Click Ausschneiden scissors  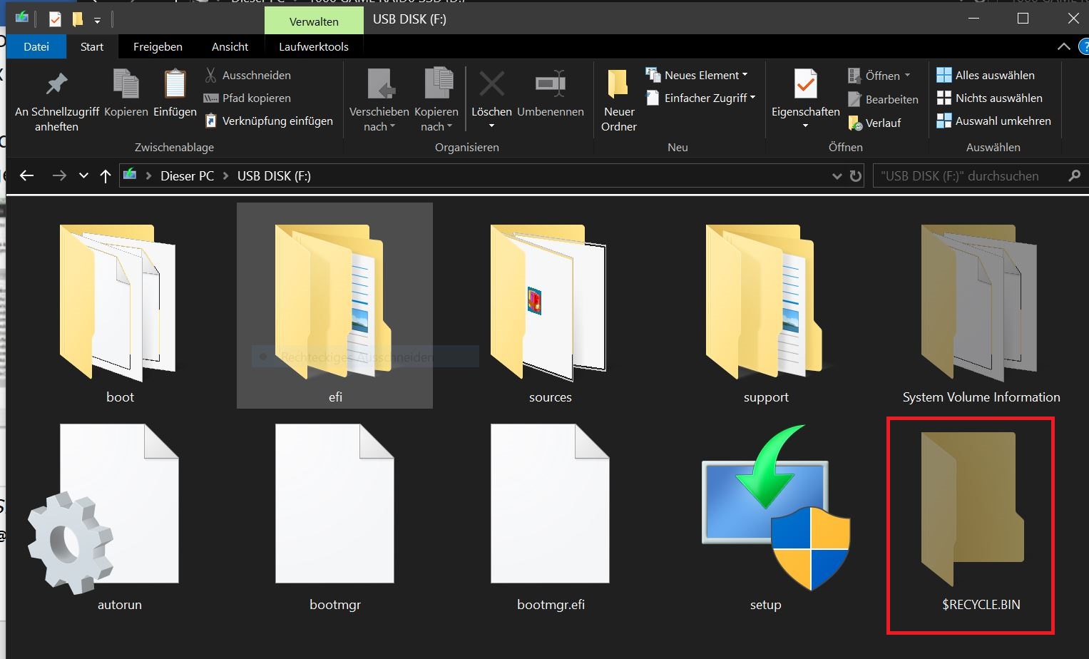pos(247,75)
